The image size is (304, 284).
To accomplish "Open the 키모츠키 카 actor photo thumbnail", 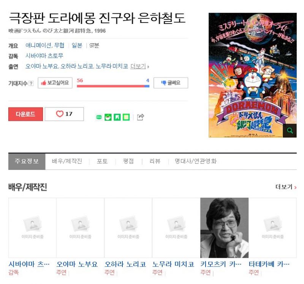I will [x=224, y=228].
